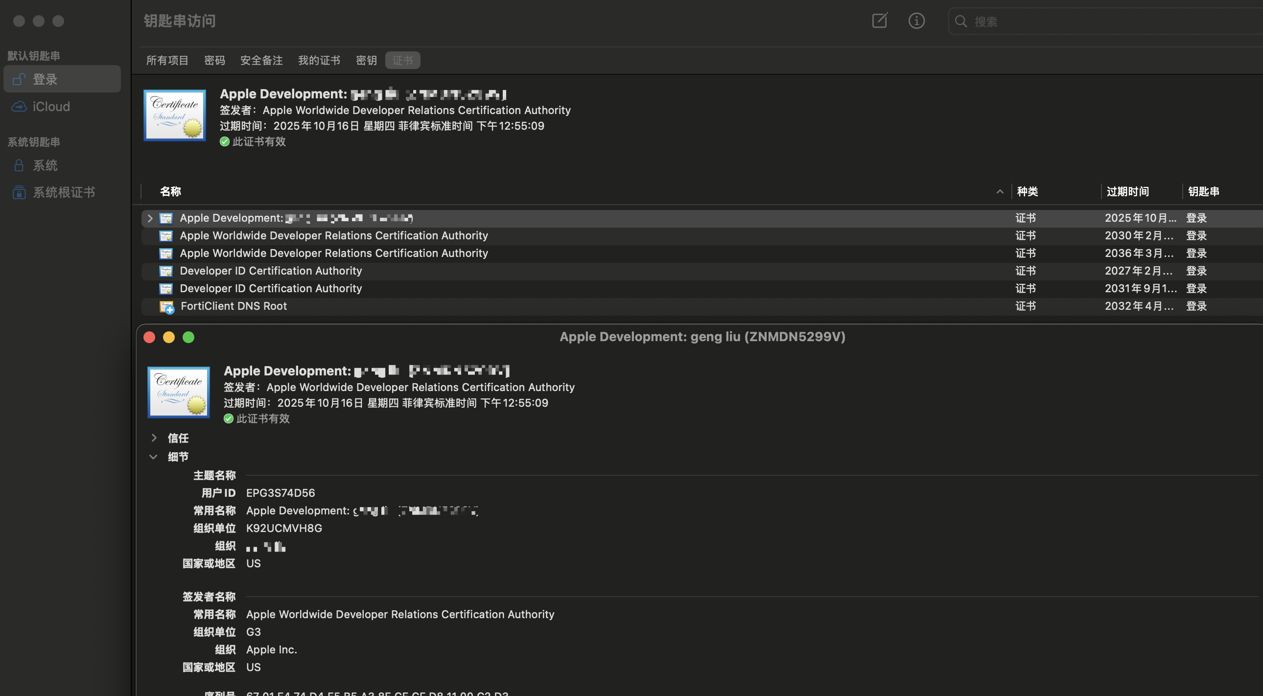Click the 过期时间 line in the detail window header
The image size is (1263, 696).
(386, 403)
